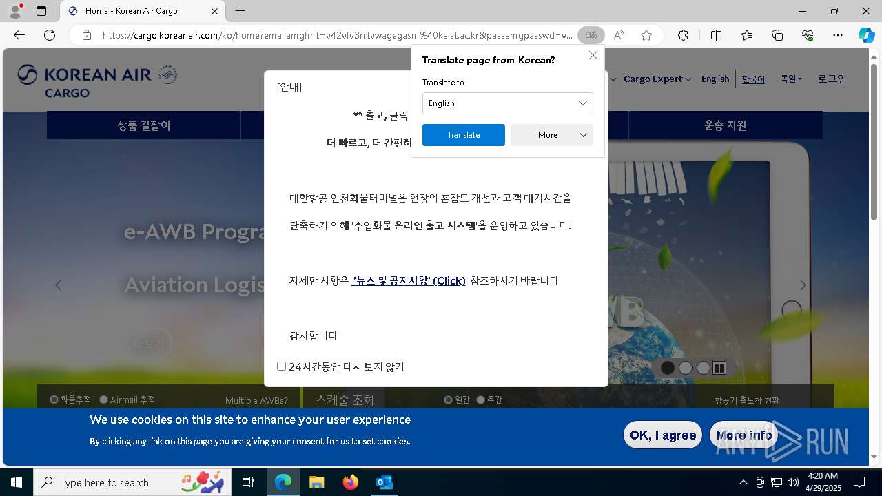Select first carousel dot
Screen dimensions: 882x496
click(x=667, y=368)
